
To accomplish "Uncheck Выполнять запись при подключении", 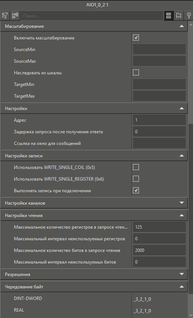I will [x=136, y=191].
